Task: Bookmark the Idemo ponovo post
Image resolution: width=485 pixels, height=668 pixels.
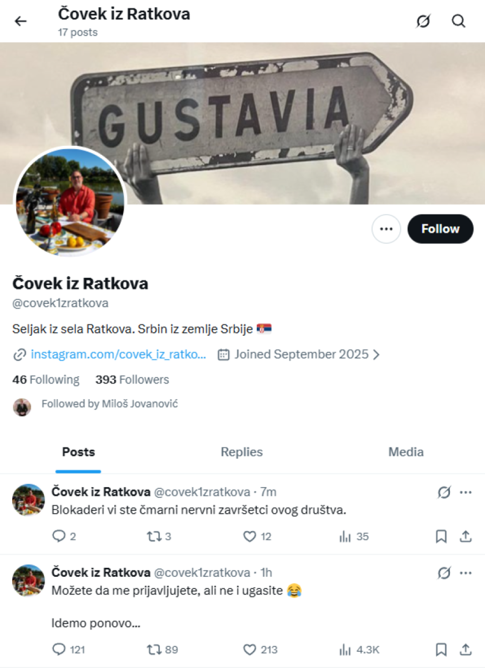Action: [x=441, y=650]
